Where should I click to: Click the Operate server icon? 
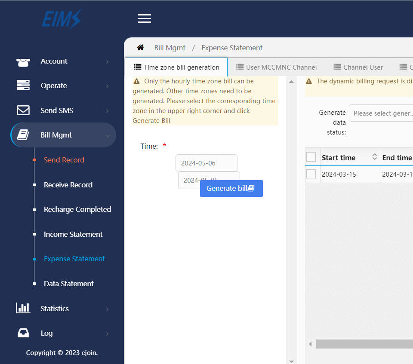coord(23,86)
